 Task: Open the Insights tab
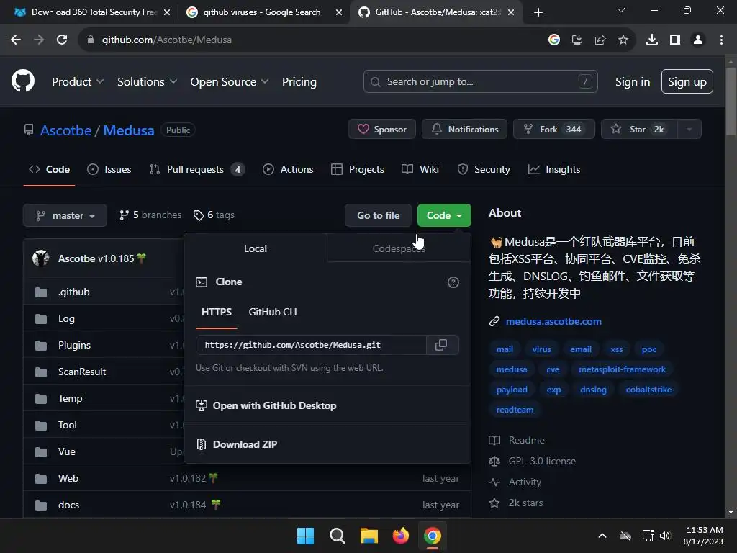tap(554, 169)
